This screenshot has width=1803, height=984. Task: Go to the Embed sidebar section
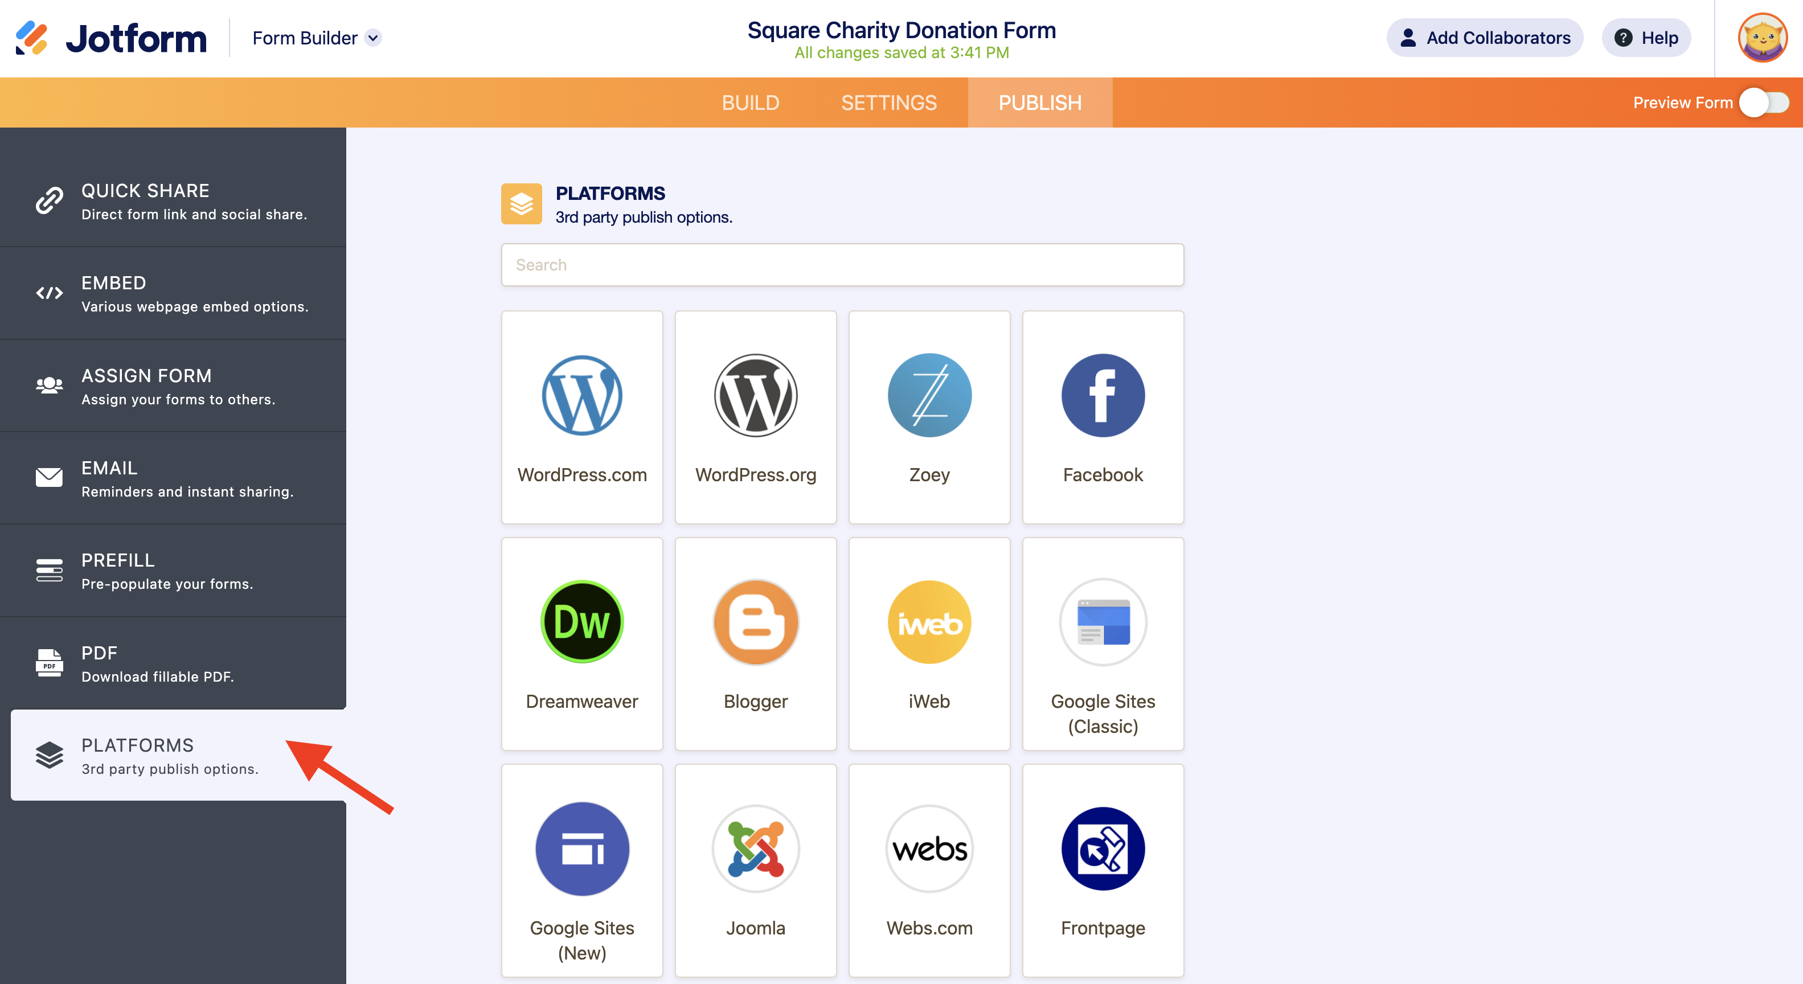click(173, 294)
